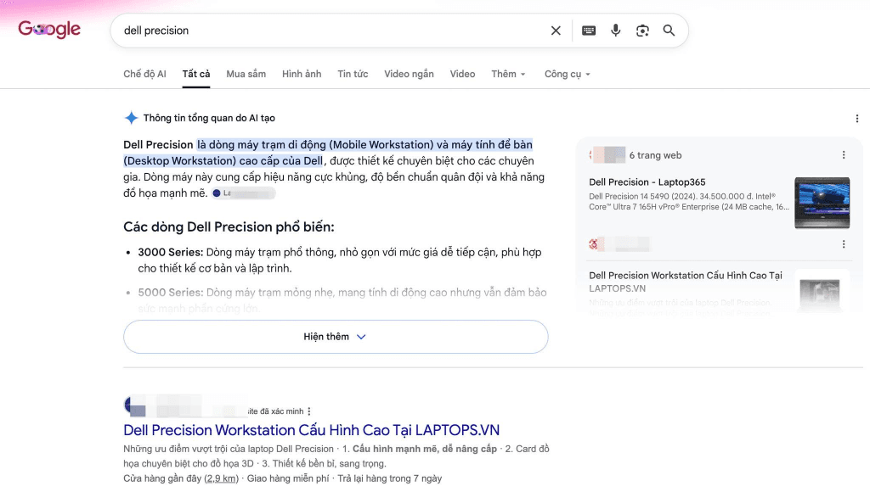Expand the Công cụ dropdown
This screenshot has width=870, height=503.
click(x=567, y=74)
